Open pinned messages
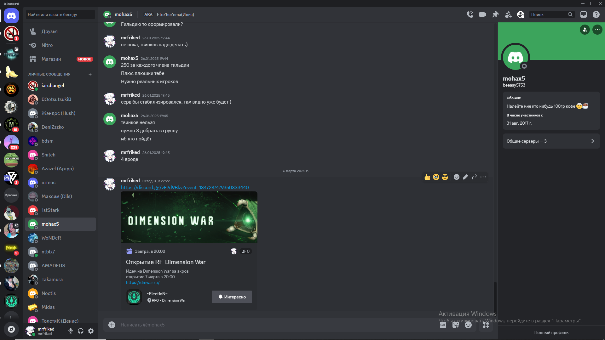Viewport: 605px width, 340px height. [x=496, y=14]
